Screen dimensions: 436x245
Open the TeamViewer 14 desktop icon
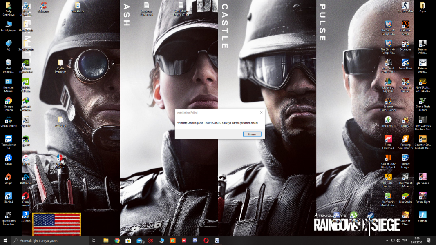tap(8, 139)
